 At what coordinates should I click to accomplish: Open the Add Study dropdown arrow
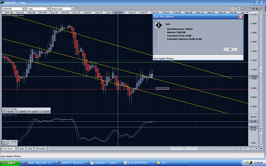click(16, 149)
